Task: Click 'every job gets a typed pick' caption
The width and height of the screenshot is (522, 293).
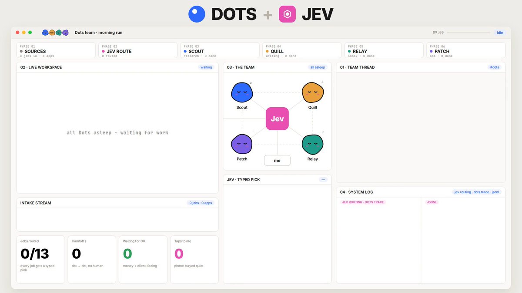Action: (x=37, y=268)
